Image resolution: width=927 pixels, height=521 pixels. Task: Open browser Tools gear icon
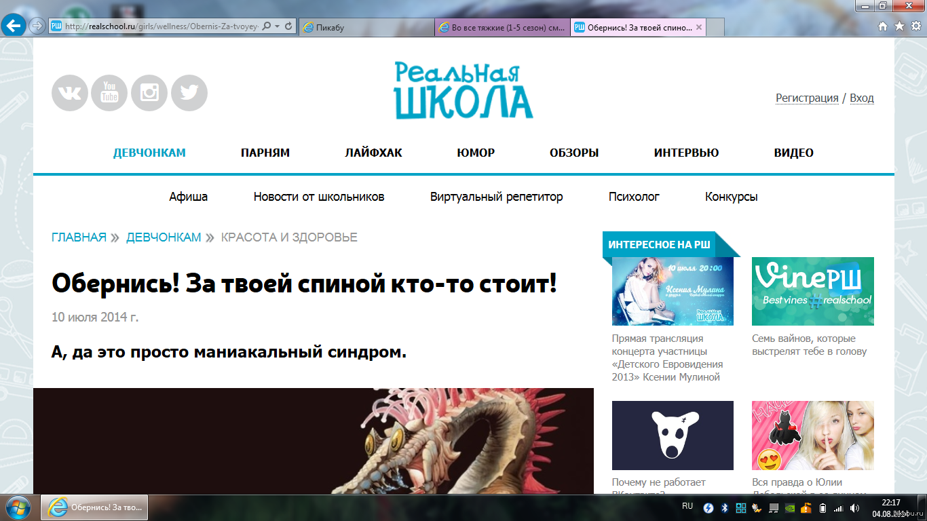(x=915, y=26)
